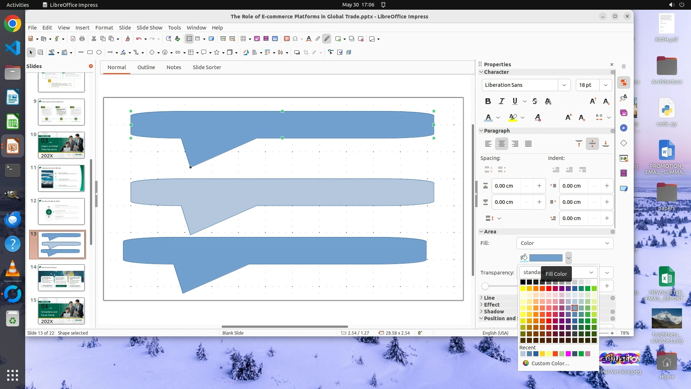Click the Strikethrough icon

tap(535, 101)
